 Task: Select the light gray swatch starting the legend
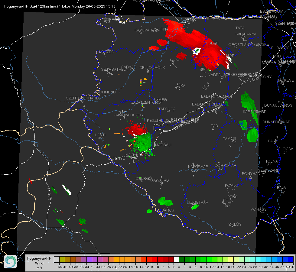tap(57, 259)
